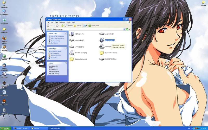
Task: Select the 3.5 Floppy (A:) drive icon
Action: coord(72,34)
